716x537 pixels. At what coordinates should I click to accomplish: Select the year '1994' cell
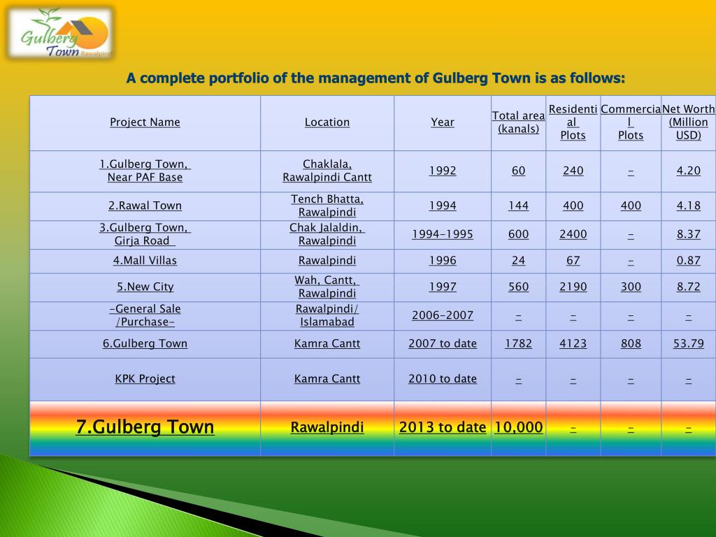pos(443,206)
